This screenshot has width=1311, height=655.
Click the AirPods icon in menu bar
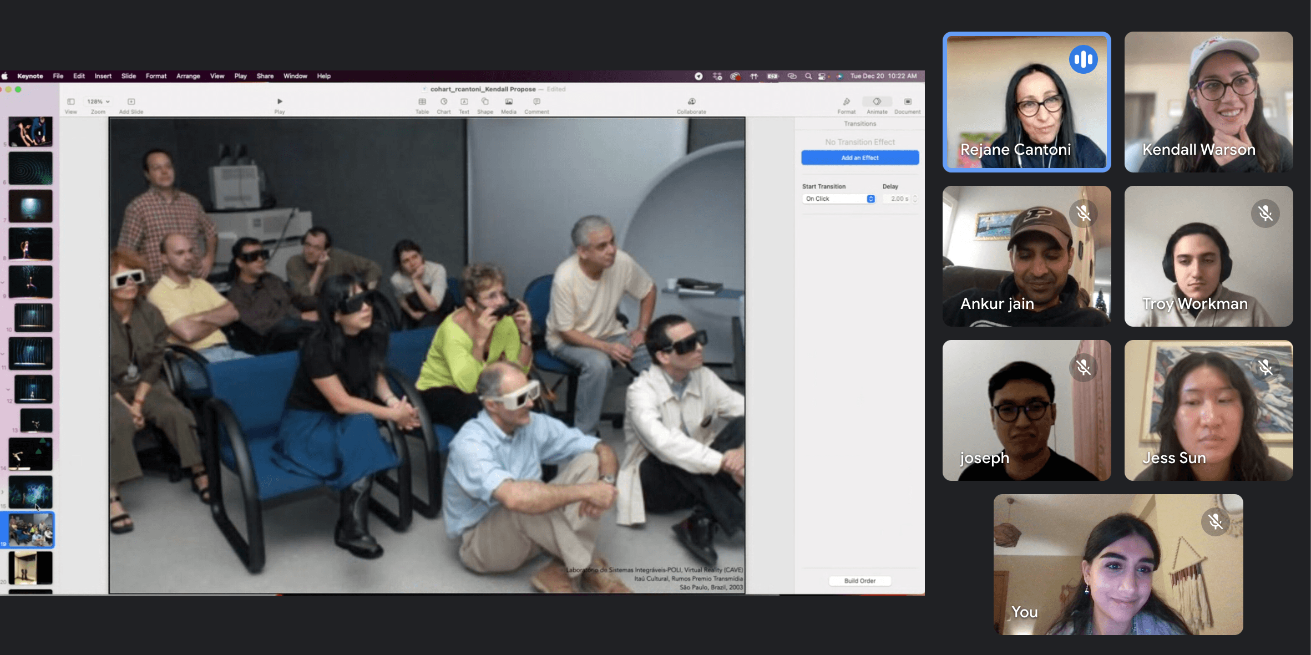(x=754, y=76)
